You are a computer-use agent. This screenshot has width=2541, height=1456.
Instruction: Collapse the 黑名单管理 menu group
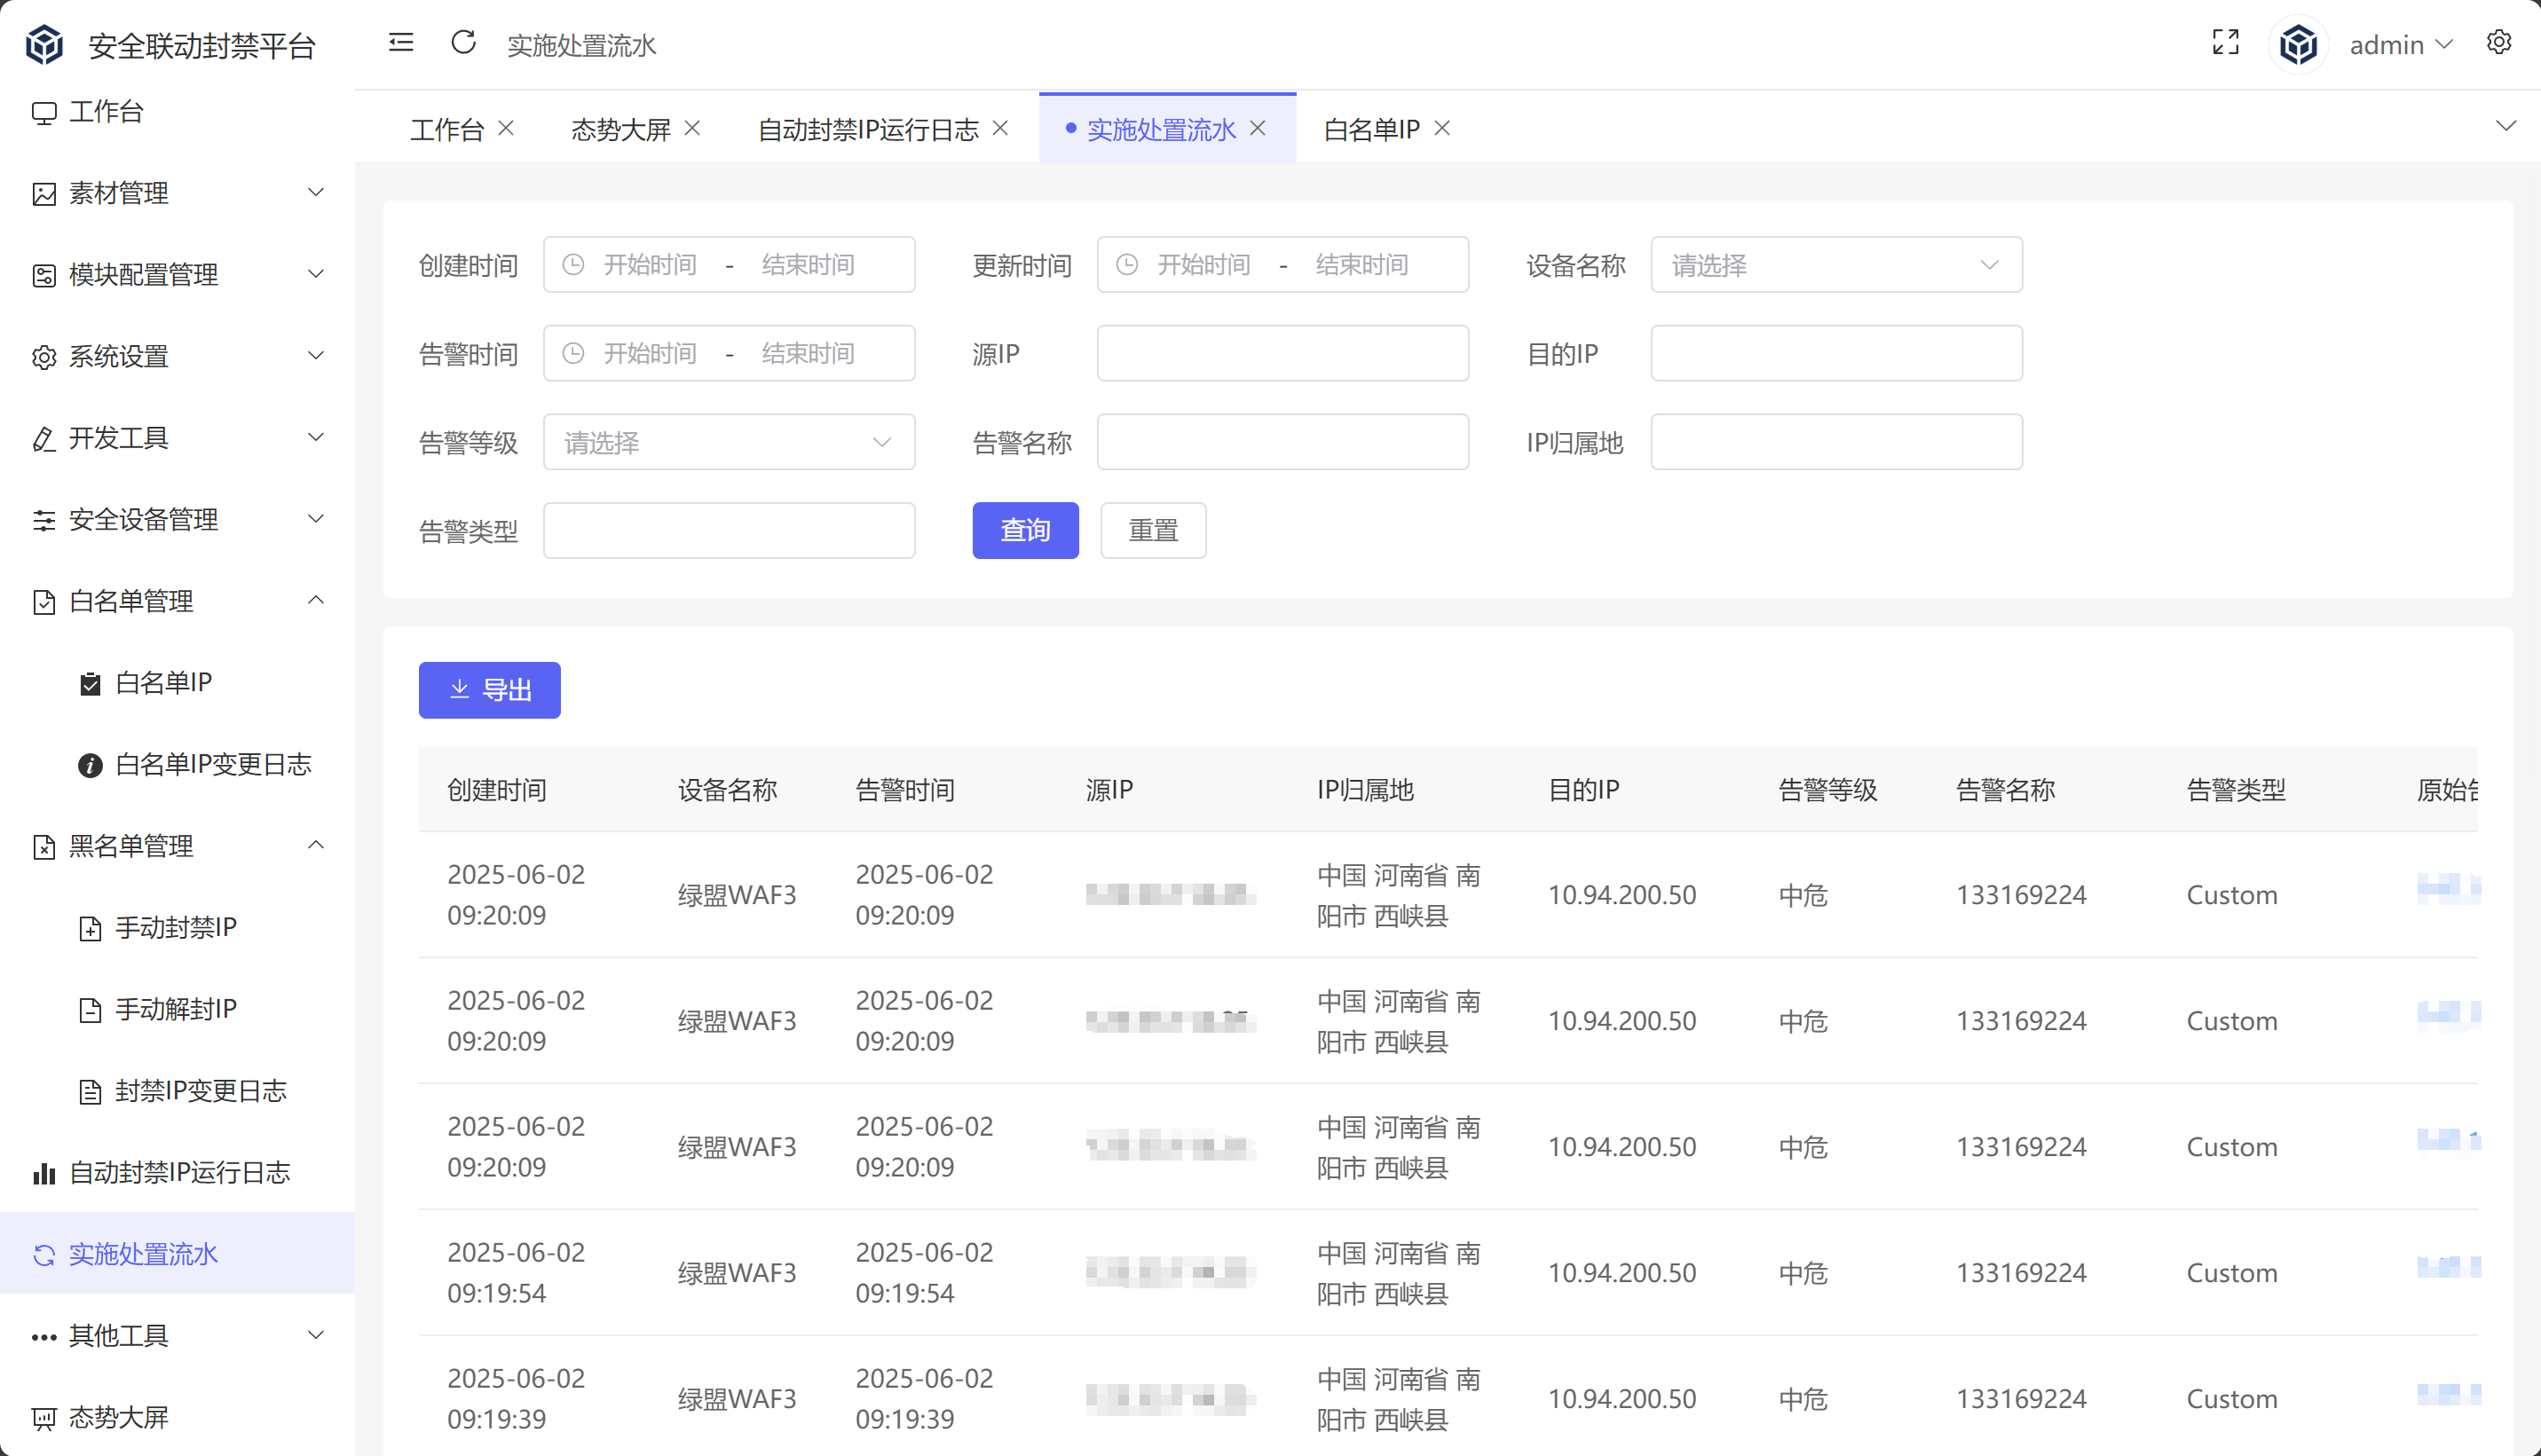pos(316,846)
